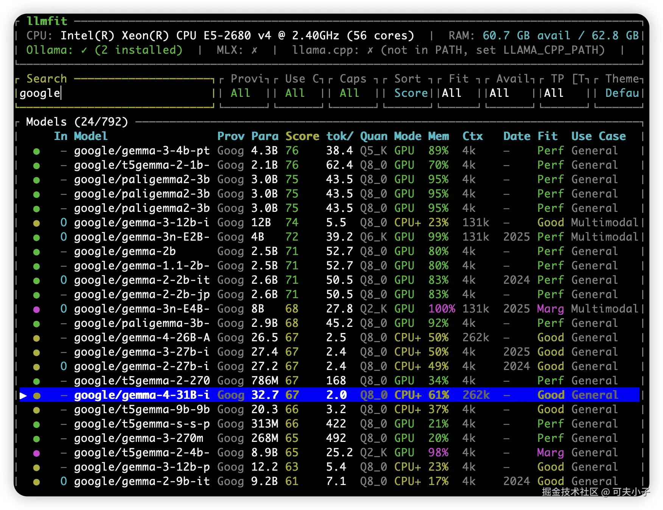
Task: Select the google/t5gemma-s-s-p model name
Action: [142, 424]
